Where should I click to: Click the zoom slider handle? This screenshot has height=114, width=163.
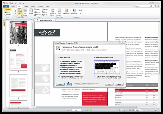[x=148, y=110]
